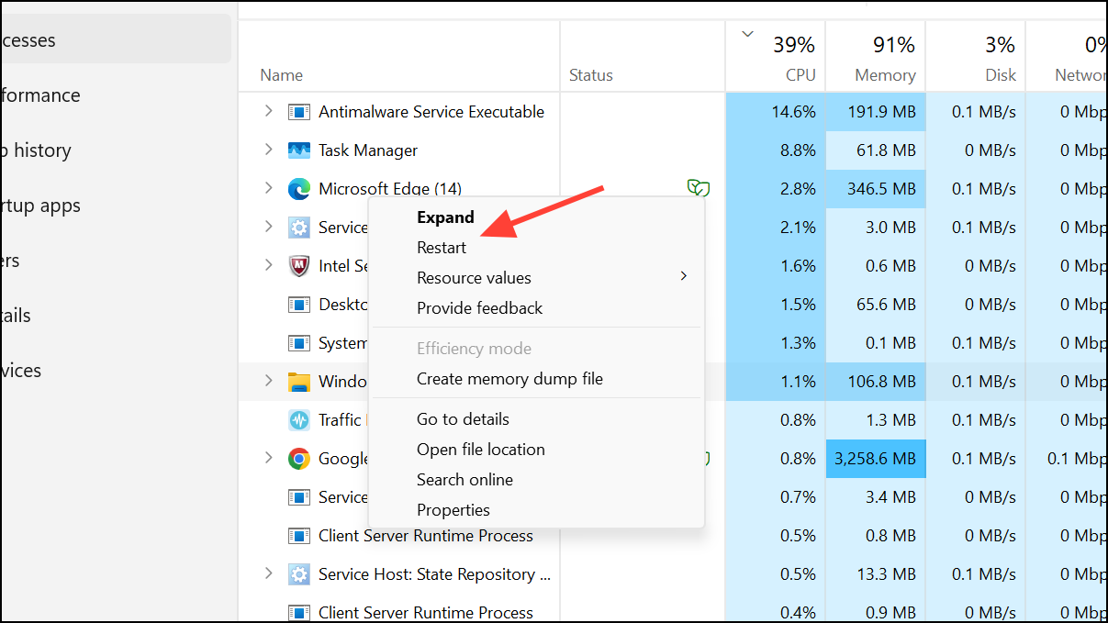Click the Google Chrome process icon

(298, 458)
